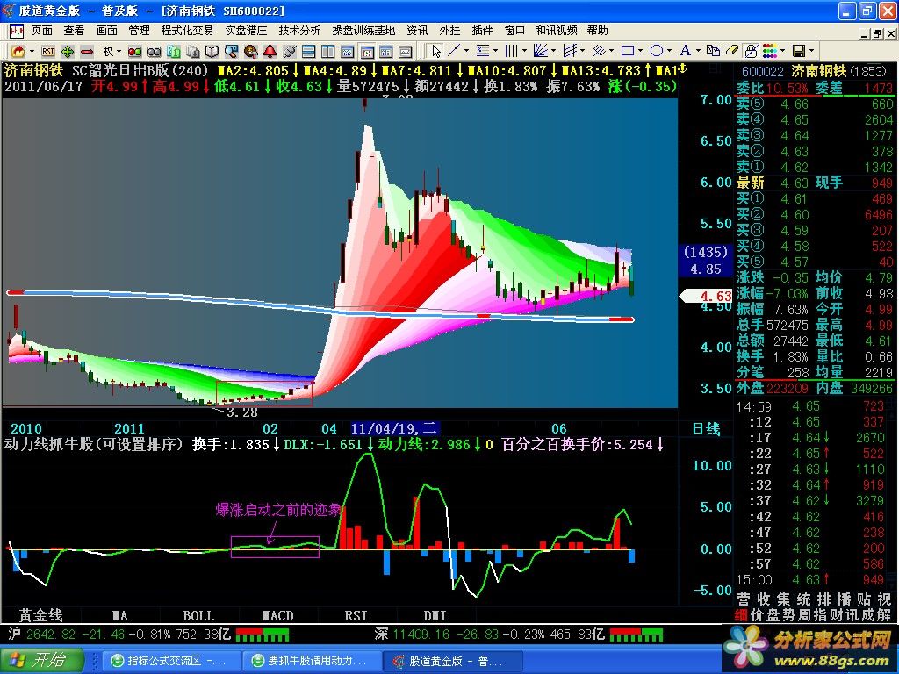899x674 pixels.
Task: Click the eraser tool icon
Action: point(731,51)
